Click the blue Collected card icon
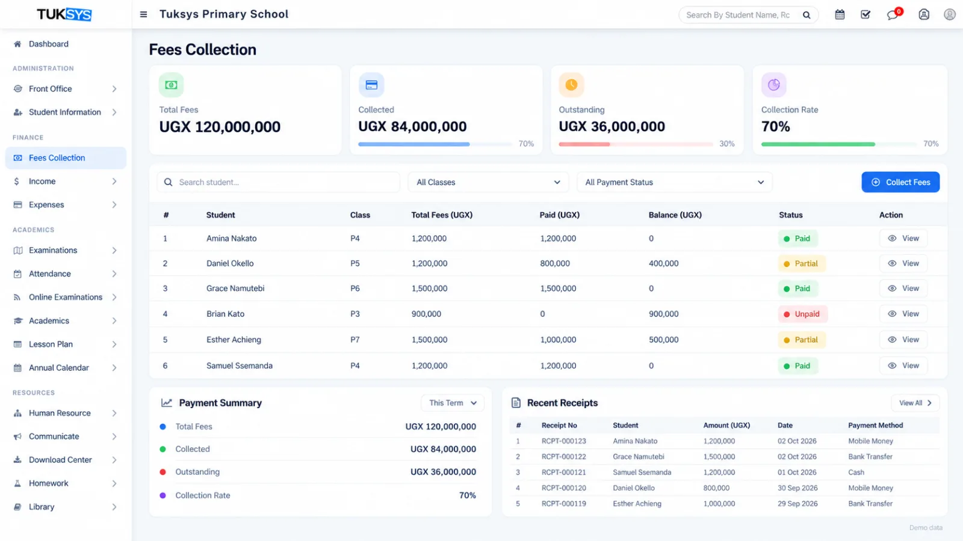963x541 pixels. click(371, 85)
